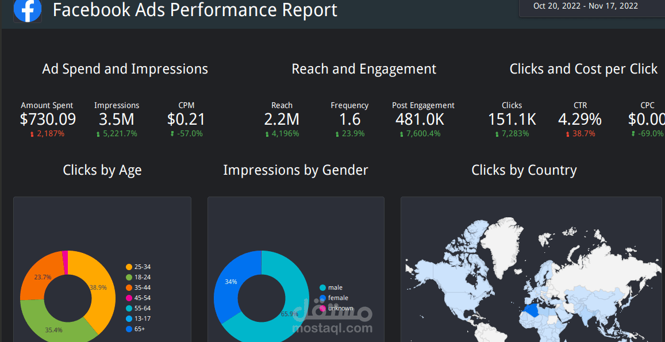The width and height of the screenshot is (665, 342).
Task: Select the Frequency 1.6 scorecard
Action: coord(349,119)
